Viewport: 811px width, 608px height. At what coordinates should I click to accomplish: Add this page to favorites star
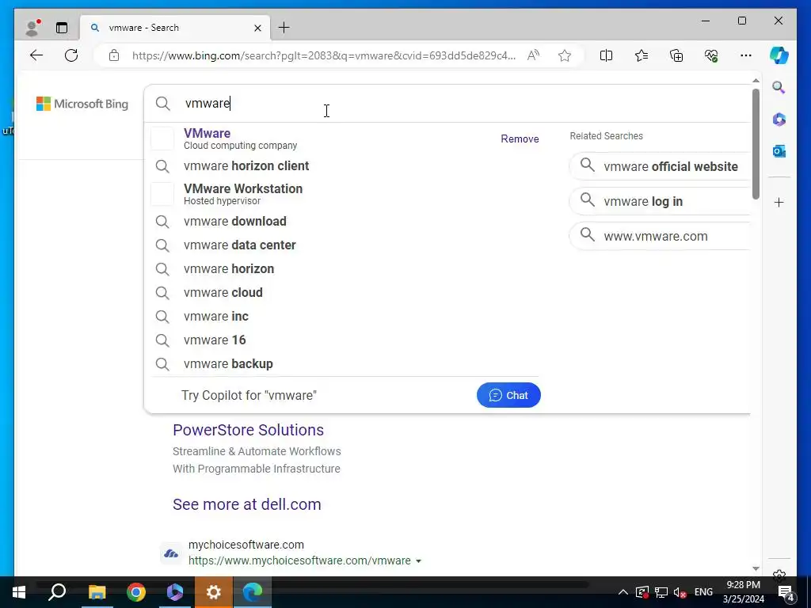(x=565, y=55)
